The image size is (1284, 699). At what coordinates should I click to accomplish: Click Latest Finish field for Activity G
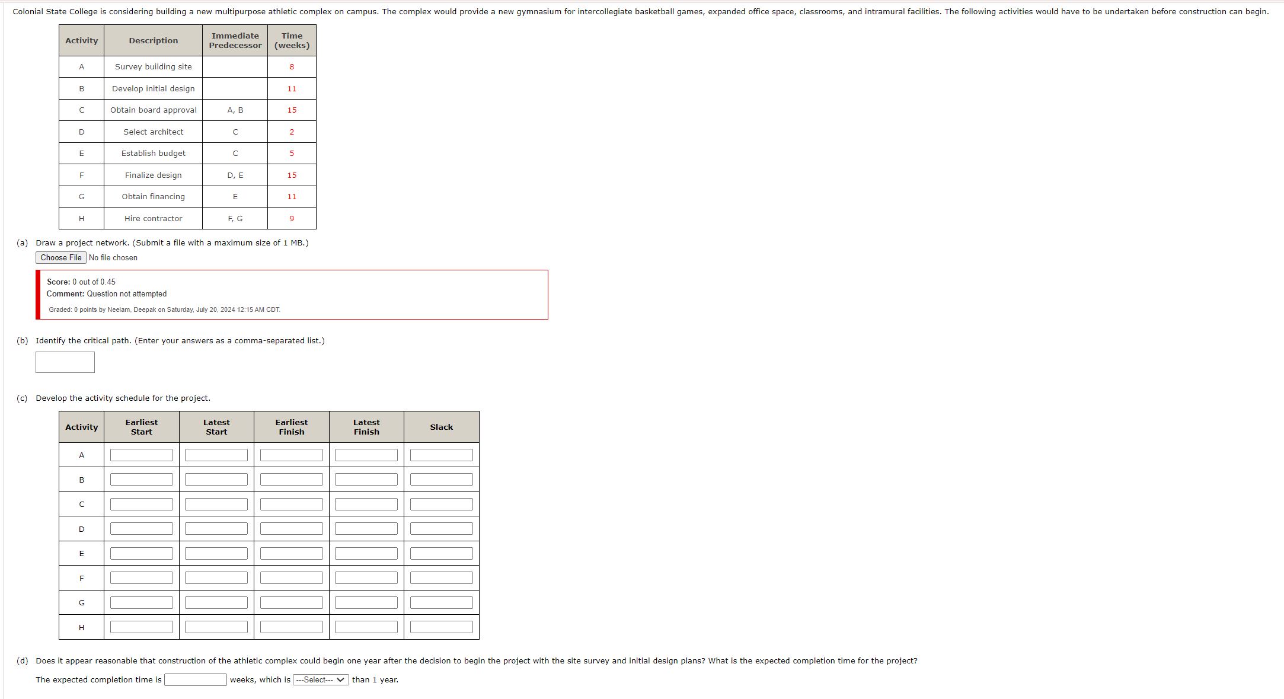[x=366, y=602]
